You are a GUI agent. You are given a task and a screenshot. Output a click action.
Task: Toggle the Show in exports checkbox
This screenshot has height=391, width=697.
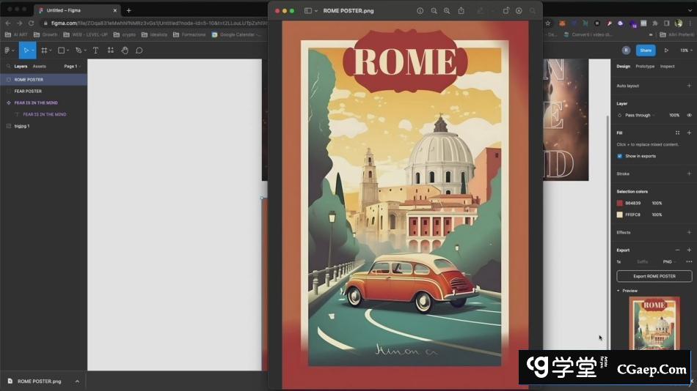point(620,156)
